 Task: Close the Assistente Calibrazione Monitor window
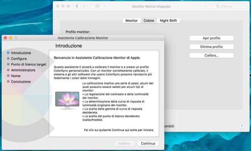(5, 38)
